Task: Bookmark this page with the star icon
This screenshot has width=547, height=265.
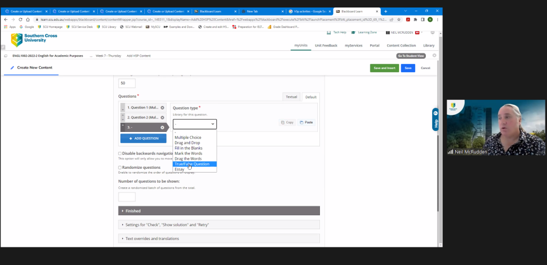Action: pyautogui.click(x=398, y=20)
